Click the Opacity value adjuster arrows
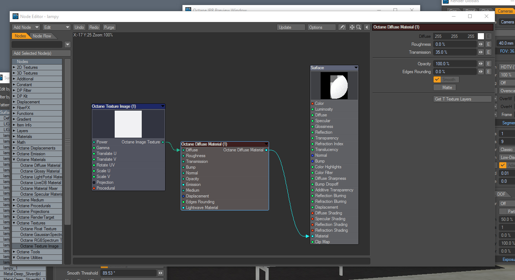This screenshot has height=280, width=515. coord(481,64)
